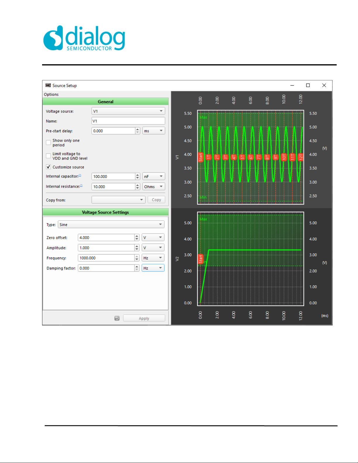Click the Dialog Semiconductor logo
Image resolution: width=358 pixels, height=463 pixels.
tap(84, 38)
